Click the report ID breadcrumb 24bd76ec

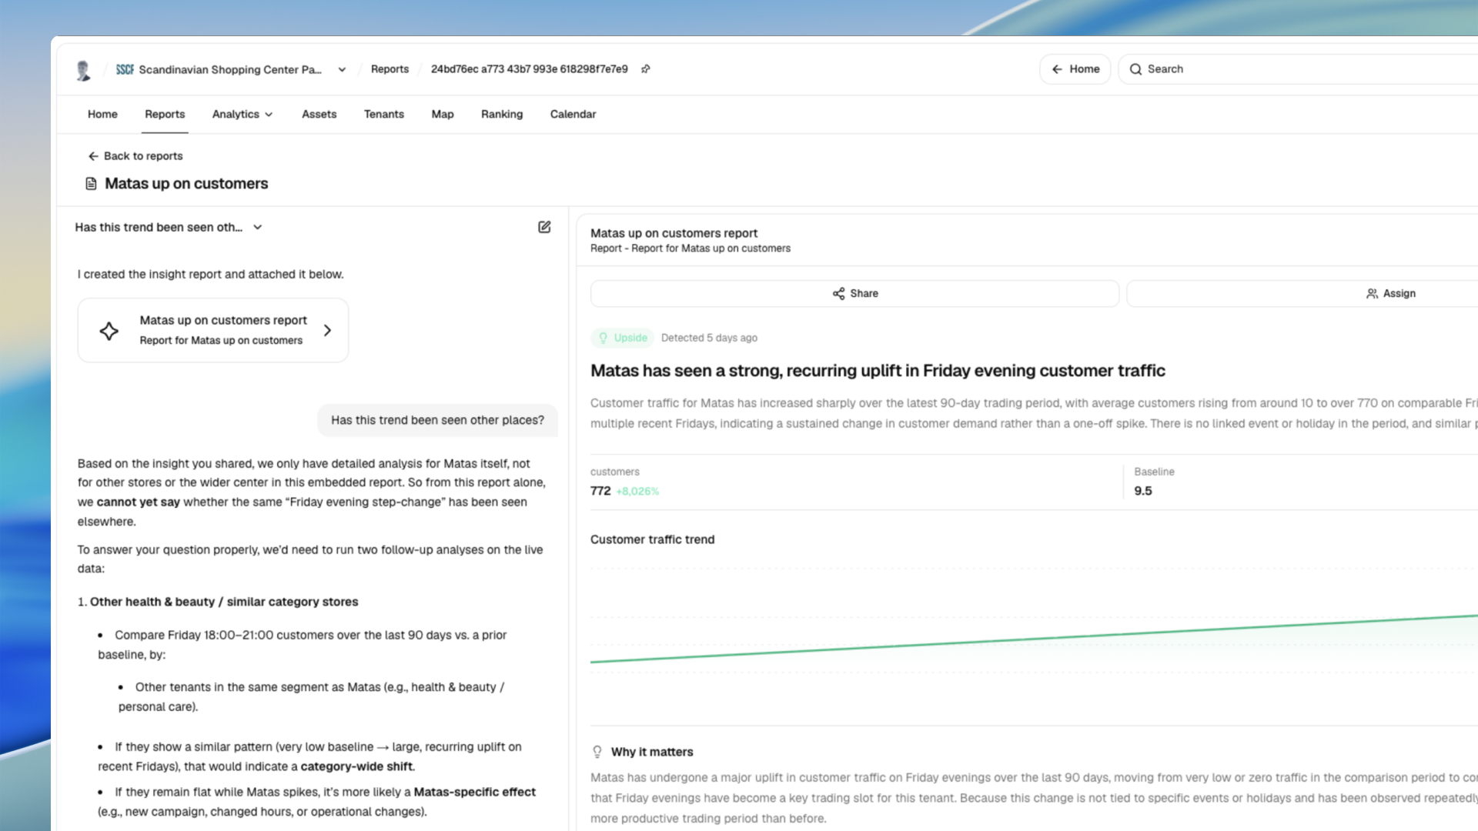pos(529,69)
